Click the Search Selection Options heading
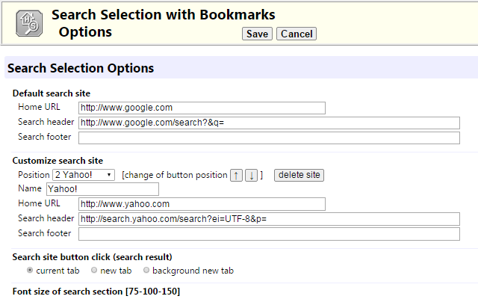 81,68
